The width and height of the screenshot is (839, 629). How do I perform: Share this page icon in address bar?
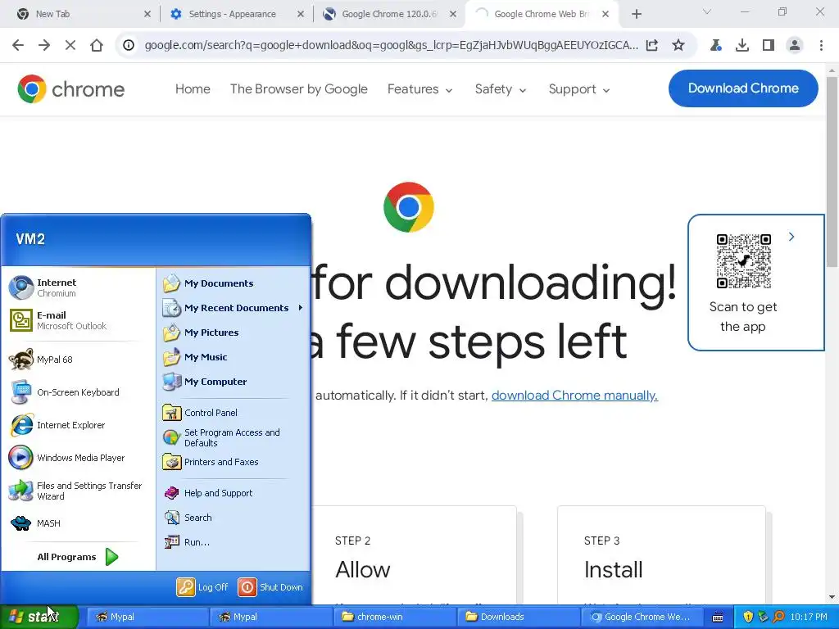pyautogui.click(x=651, y=46)
